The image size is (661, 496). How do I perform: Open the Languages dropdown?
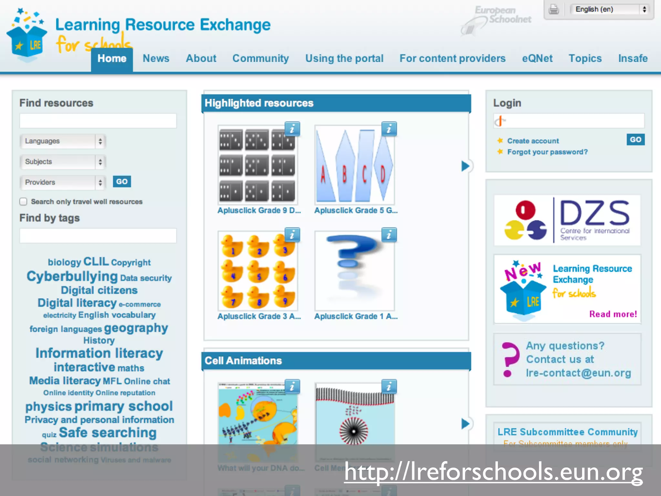63,141
